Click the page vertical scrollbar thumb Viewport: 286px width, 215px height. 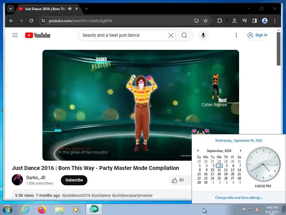[x=278, y=49]
